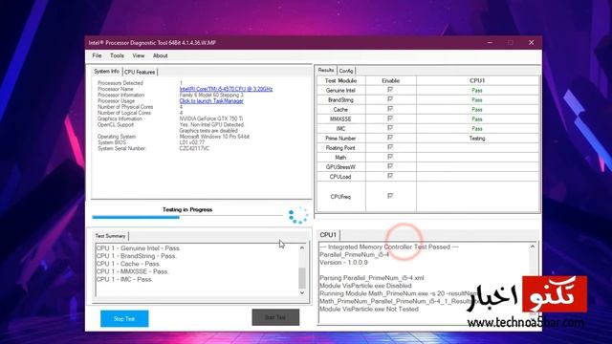Click the Test Module column header
The height and width of the screenshot is (344, 612).
(340, 80)
